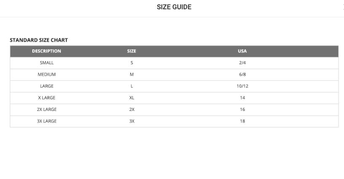Click the 2/4 USA size cell
The image size is (344, 179).
tap(242, 63)
